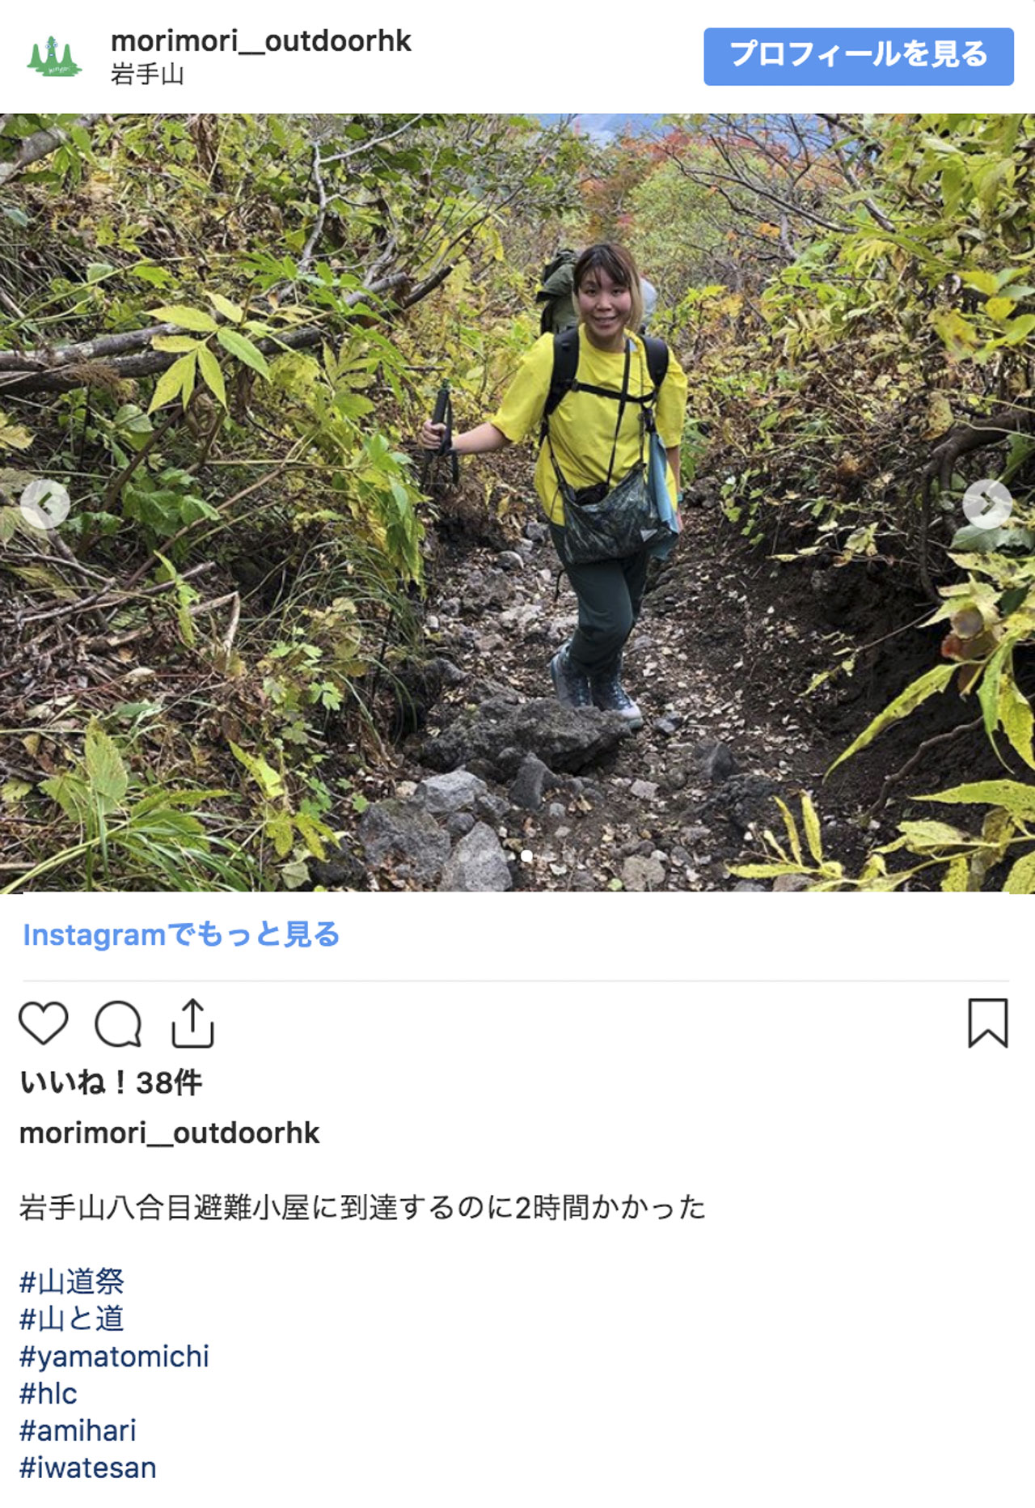Screen dimensions: 1035x1508
Task: Open the morimori__outdoorhk username in header
Action: click(x=261, y=40)
